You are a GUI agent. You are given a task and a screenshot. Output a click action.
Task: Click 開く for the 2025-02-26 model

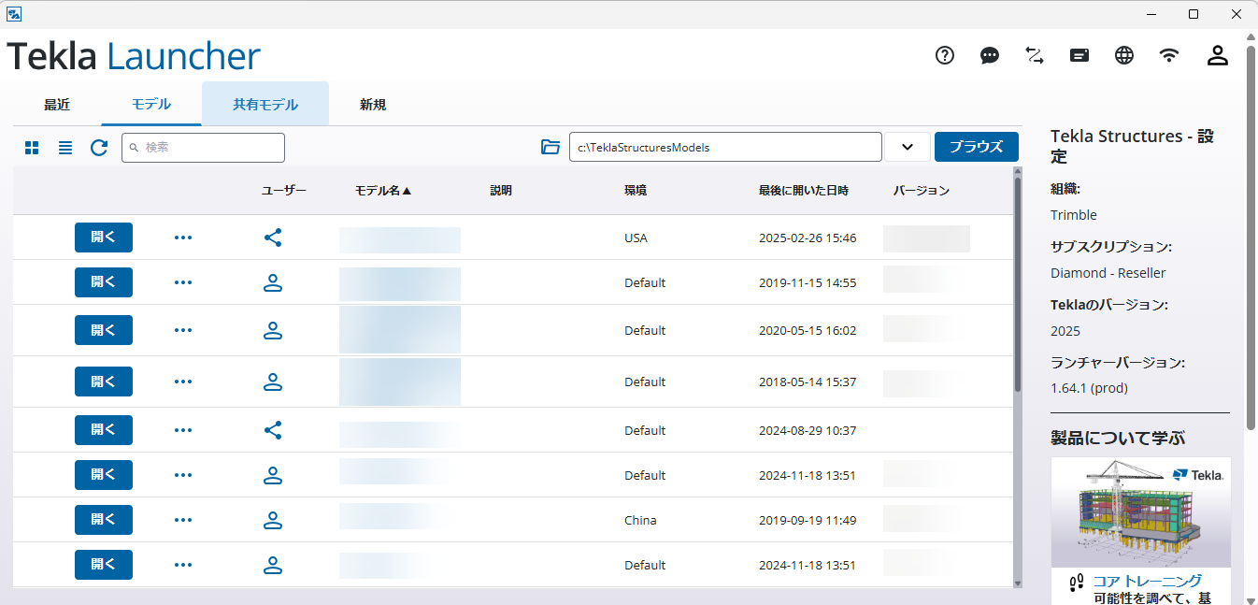pyautogui.click(x=104, y=238)
